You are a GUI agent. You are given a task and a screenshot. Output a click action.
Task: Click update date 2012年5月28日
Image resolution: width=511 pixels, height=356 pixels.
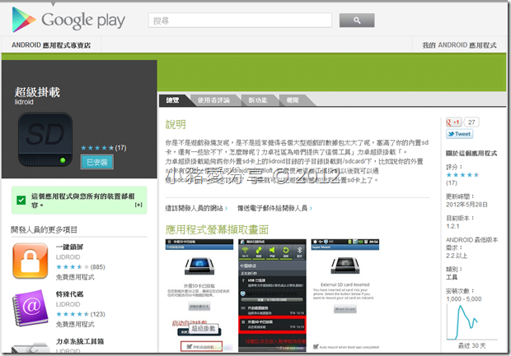coord(466,205)
